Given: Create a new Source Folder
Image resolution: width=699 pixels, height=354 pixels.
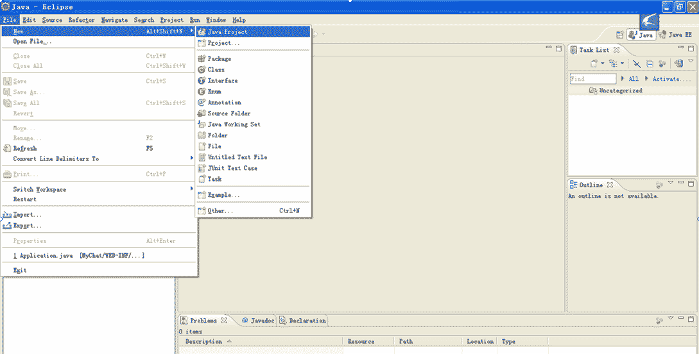Looking at the screenshot, I should tap(253, 114).
